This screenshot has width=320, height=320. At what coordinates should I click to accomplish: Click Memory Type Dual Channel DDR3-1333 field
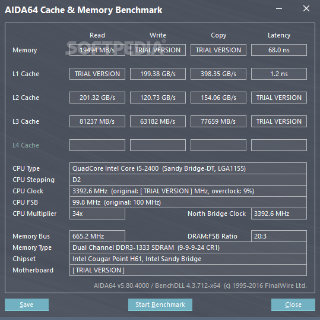click(x=188, y=247)
